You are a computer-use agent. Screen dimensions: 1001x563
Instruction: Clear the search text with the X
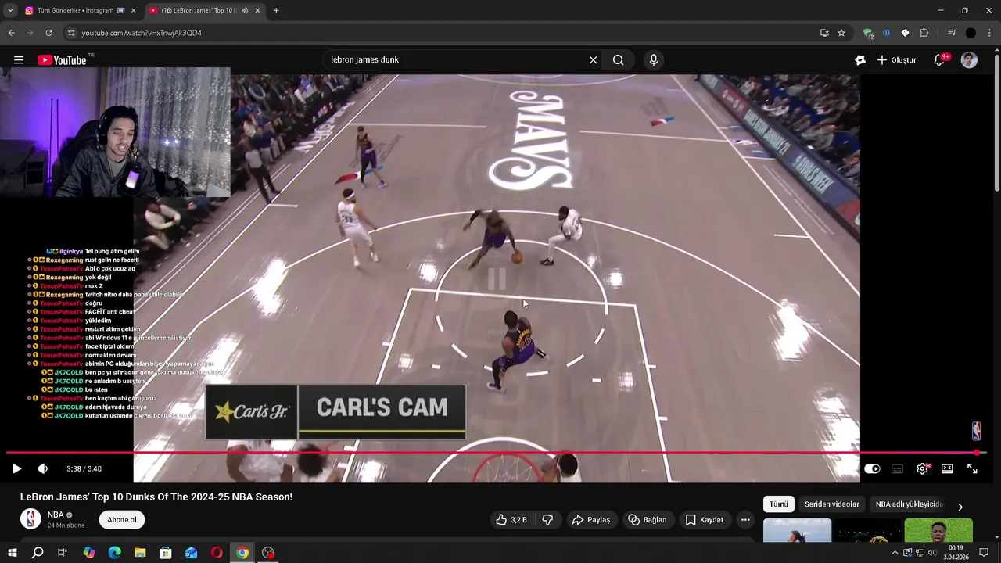click(593, 60)
